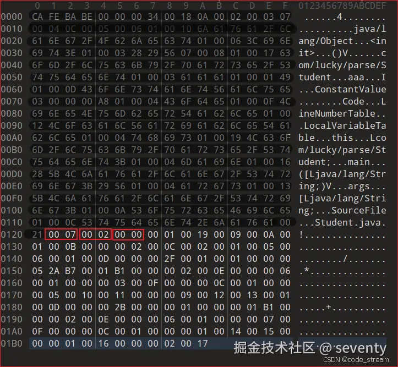Select byte 14 in row 01A0

236,331
